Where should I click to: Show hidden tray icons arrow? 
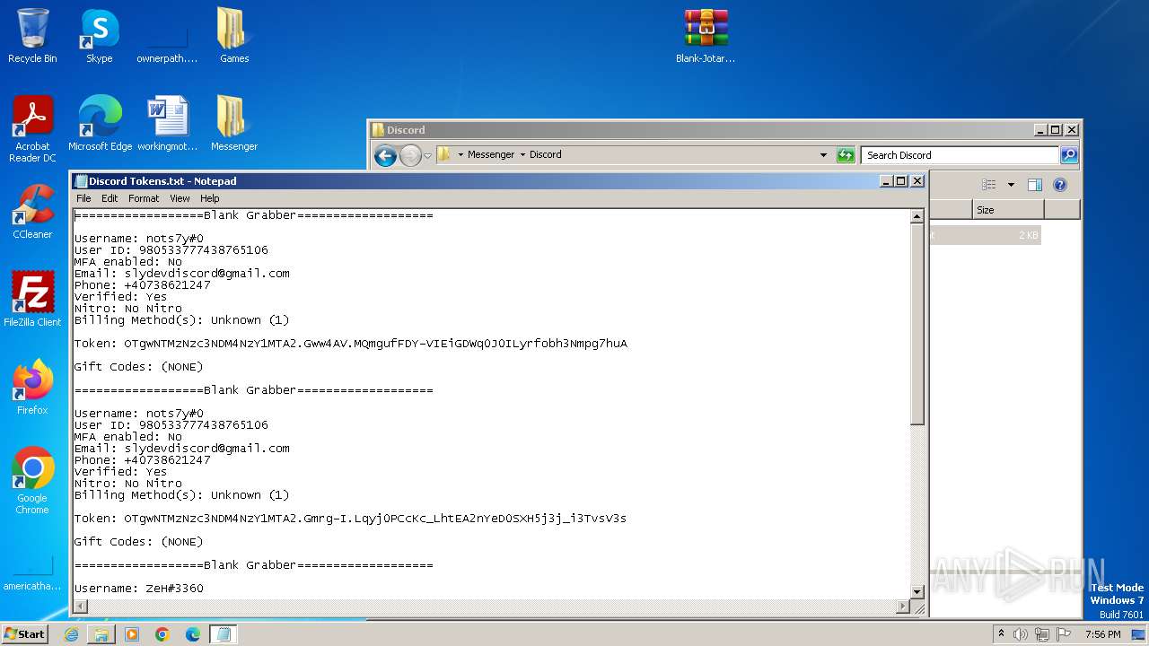point(1001,634)
